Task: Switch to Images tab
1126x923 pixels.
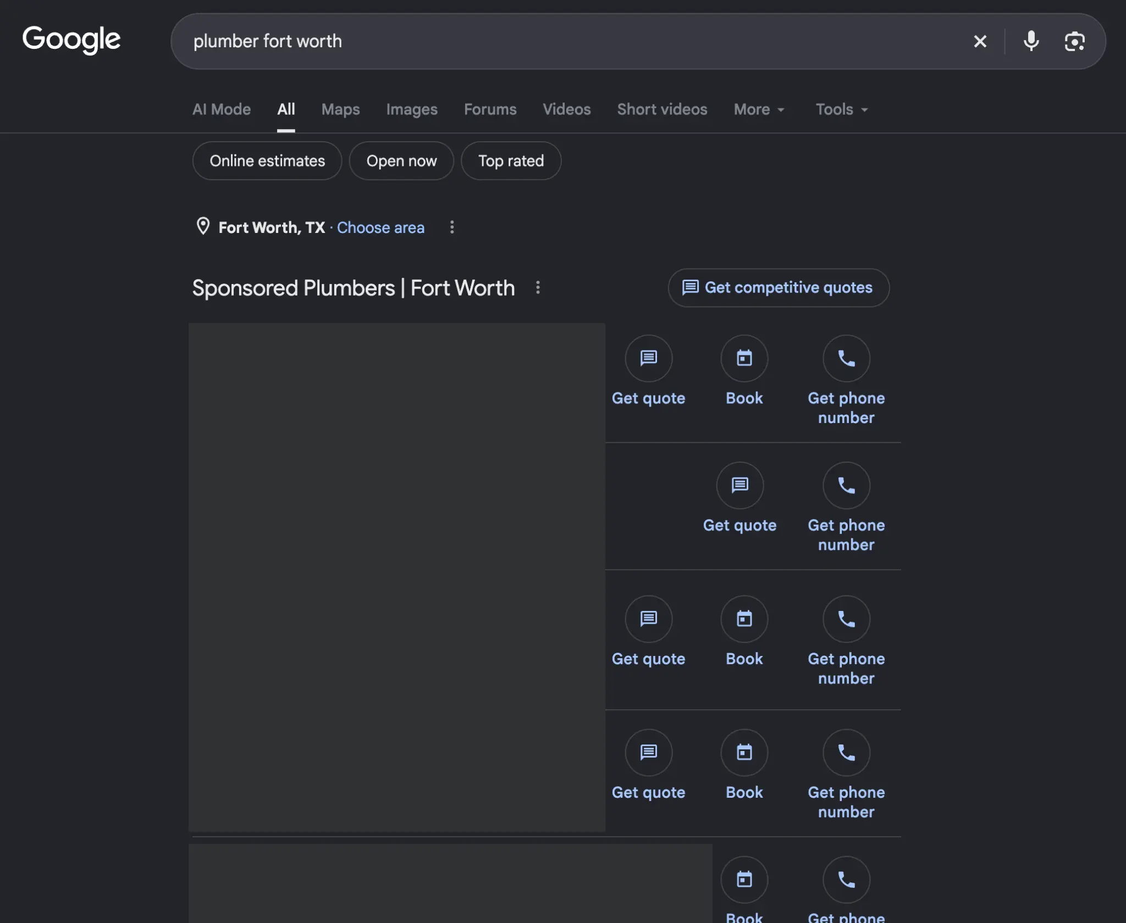Action: coord(412,109)
